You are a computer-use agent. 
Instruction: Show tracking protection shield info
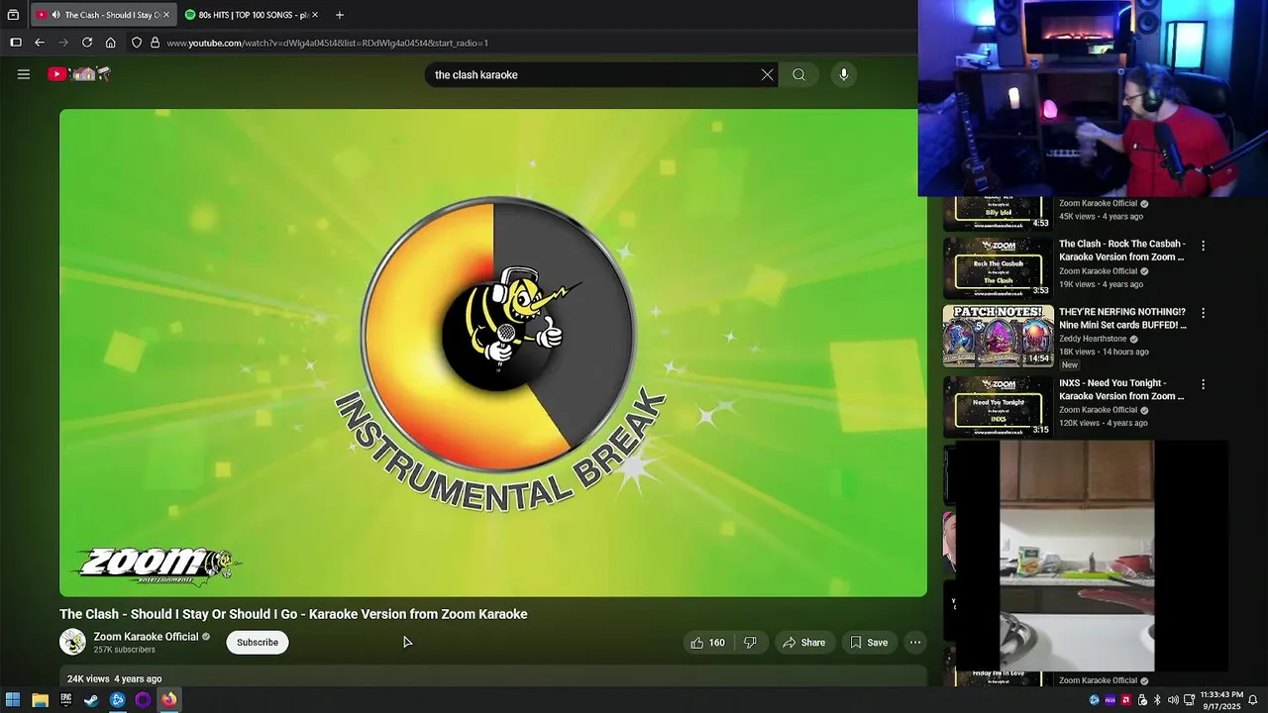pyautogui.click(x=137, y=43)
